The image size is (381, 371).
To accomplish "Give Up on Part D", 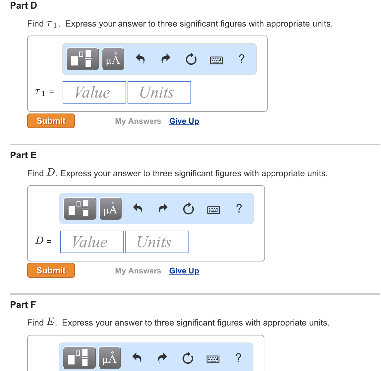I will (184, 121).
